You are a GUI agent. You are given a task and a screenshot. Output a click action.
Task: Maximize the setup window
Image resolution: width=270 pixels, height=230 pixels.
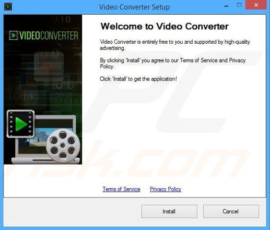click(x=239, y=5)
